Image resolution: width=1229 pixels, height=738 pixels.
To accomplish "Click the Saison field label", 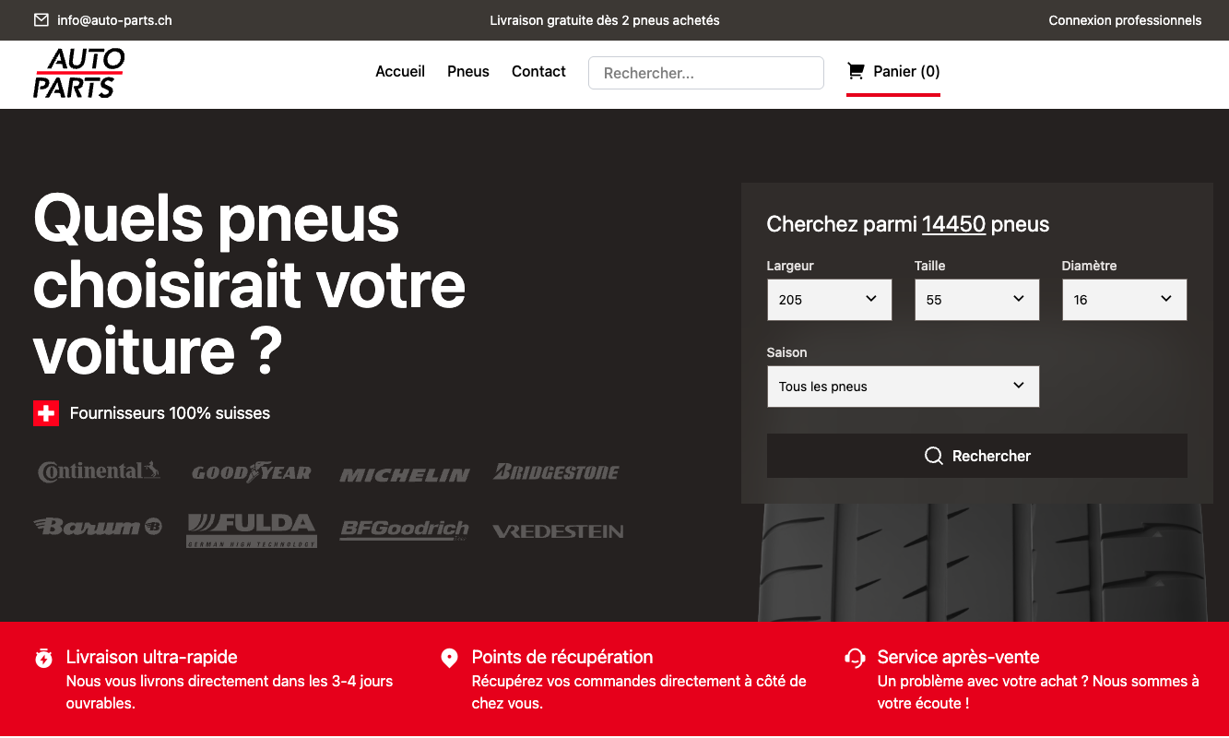I will tap(786, 352).
